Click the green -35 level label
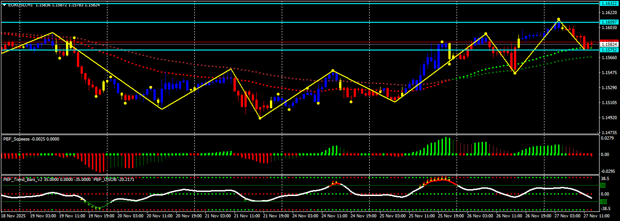Screen dimensions: 620x221 (x=604, y=201)
